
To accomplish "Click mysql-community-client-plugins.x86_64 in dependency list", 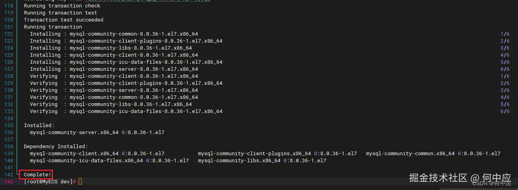I will (255, 153).
